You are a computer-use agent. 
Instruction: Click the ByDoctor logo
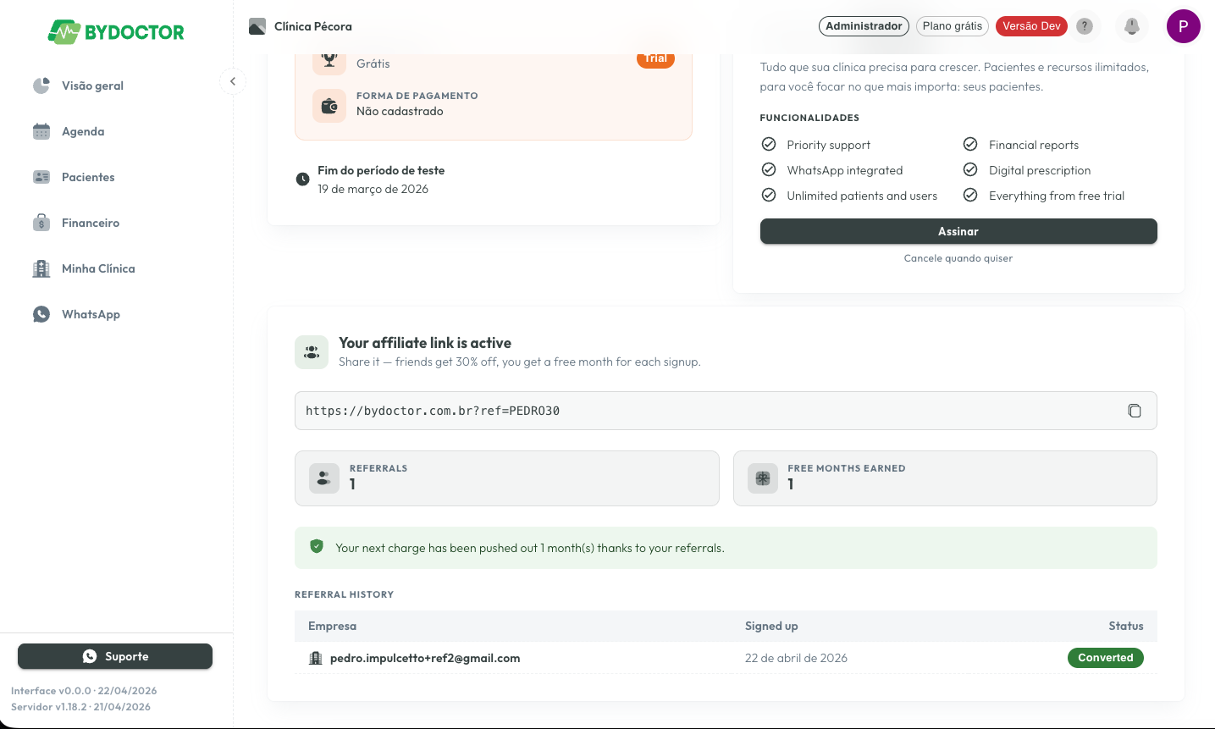click(116, 32)
